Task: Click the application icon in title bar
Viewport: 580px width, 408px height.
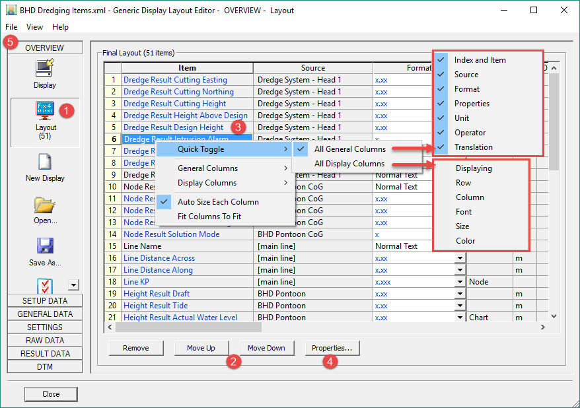Action: pyautogui.click(x=11, y=11)
